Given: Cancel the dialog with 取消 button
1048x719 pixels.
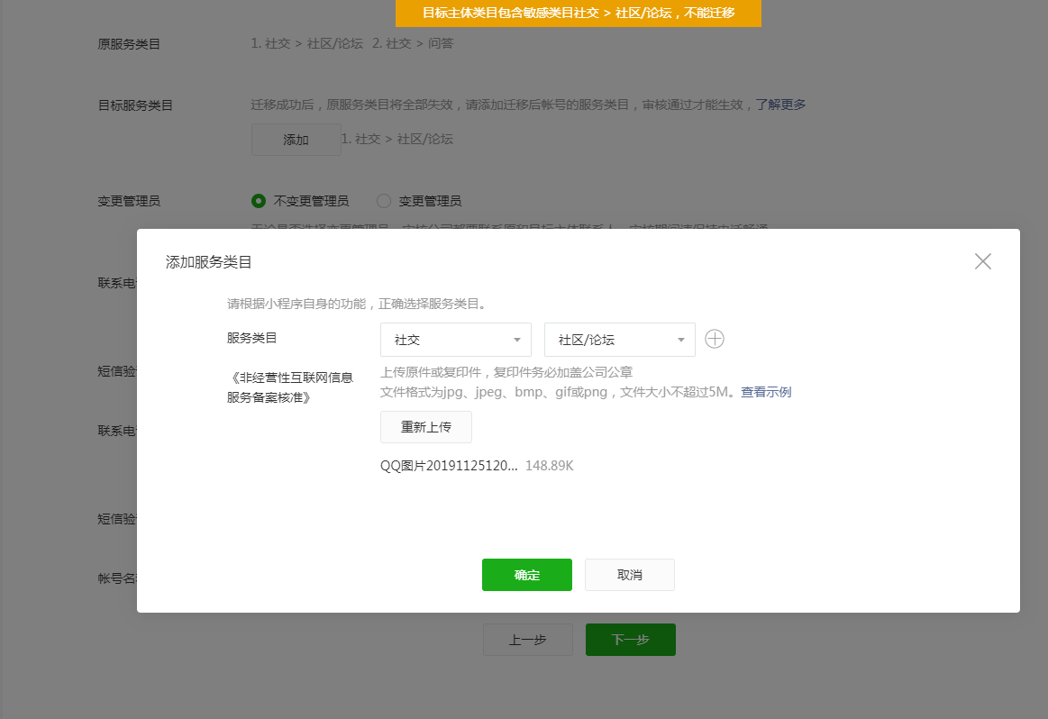Looking at the screenshot, I should coord(630,575).
